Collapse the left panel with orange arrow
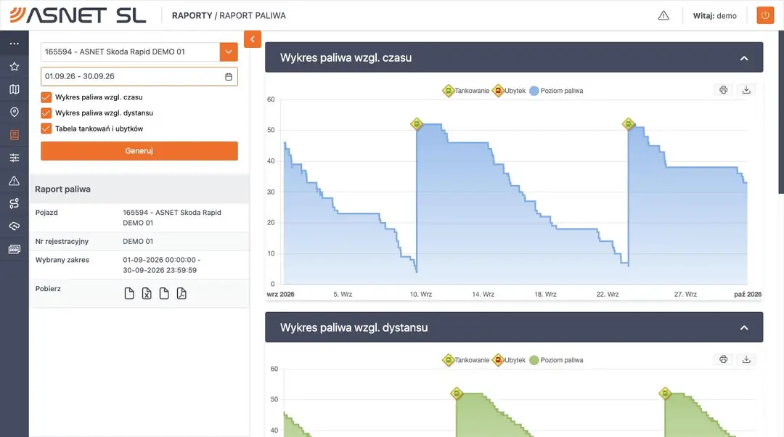Viewport: 784px width, 437px height. [253, 39]
